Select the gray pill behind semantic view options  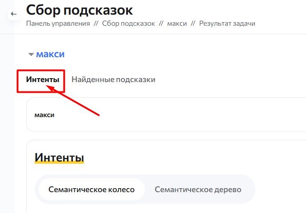(x=145, y=189)
